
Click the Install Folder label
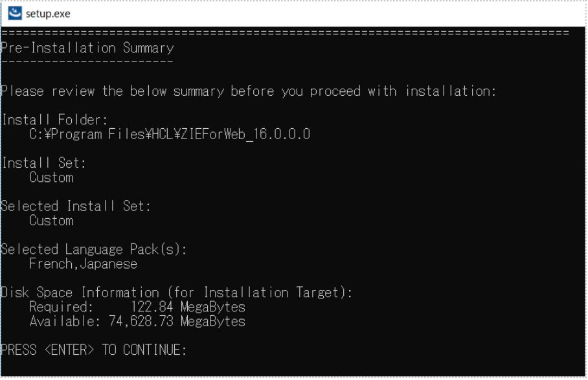point(55,120)
